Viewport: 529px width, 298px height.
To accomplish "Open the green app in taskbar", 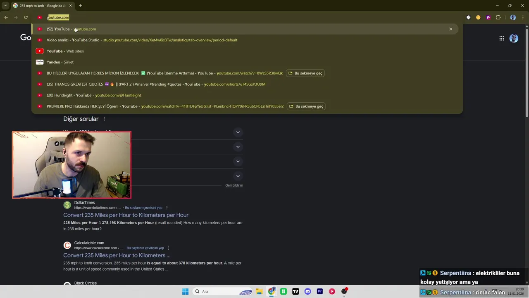I will pyautogui.click(x=283, y=291).
